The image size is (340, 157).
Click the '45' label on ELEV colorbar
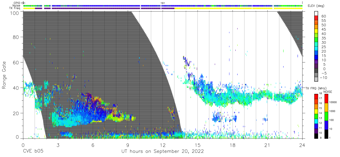click(x=324, y=29)
